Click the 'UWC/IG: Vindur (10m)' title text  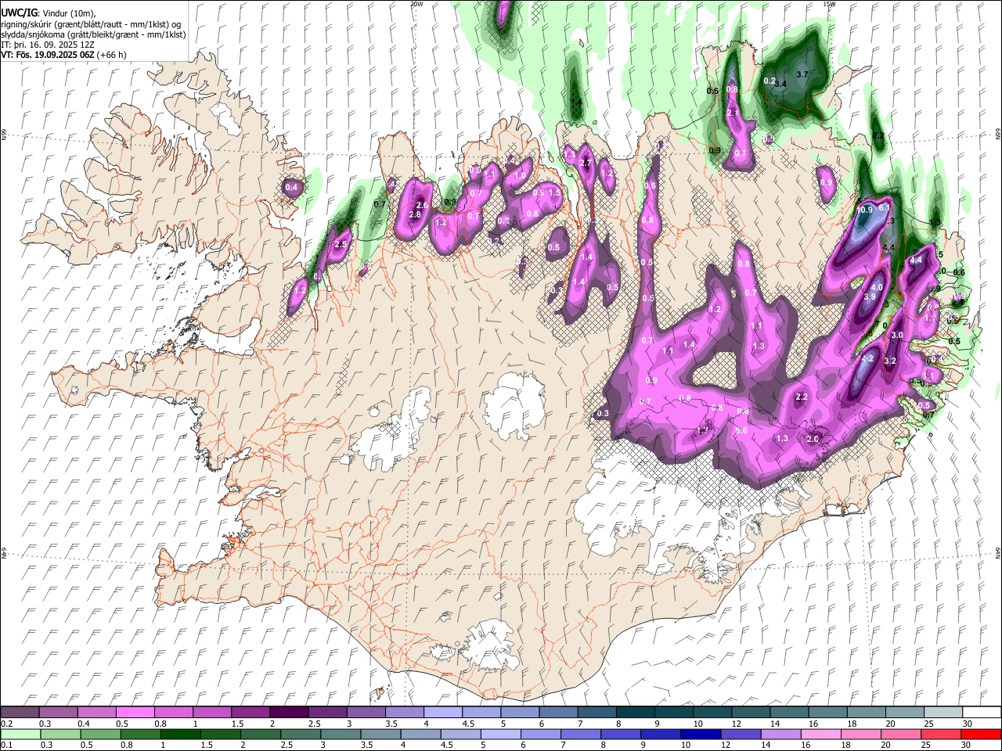49,13
